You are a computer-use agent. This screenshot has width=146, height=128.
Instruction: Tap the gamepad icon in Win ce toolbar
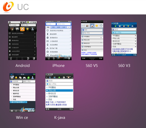tap(24, 78)
